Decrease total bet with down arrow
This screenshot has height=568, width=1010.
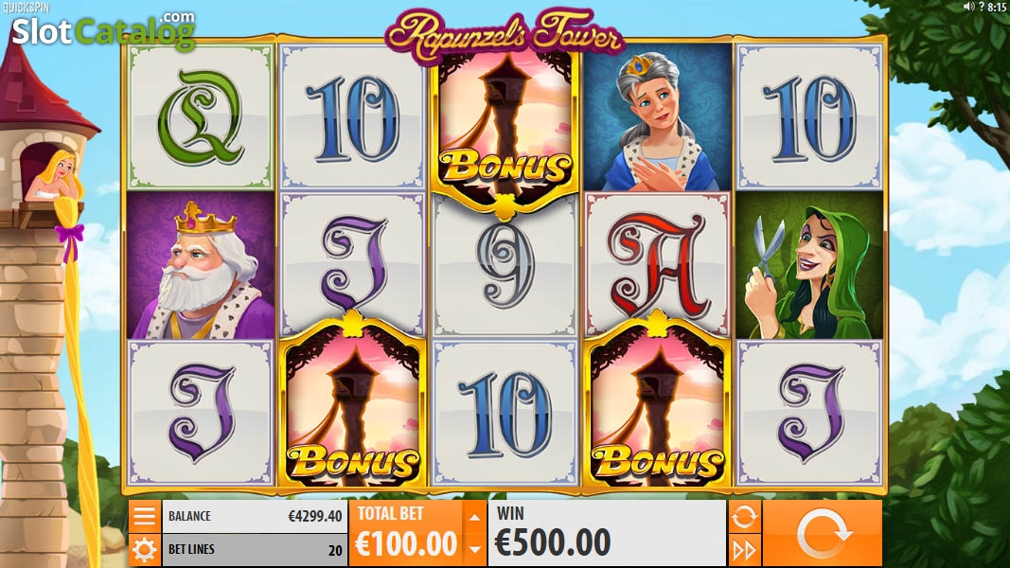475,549
